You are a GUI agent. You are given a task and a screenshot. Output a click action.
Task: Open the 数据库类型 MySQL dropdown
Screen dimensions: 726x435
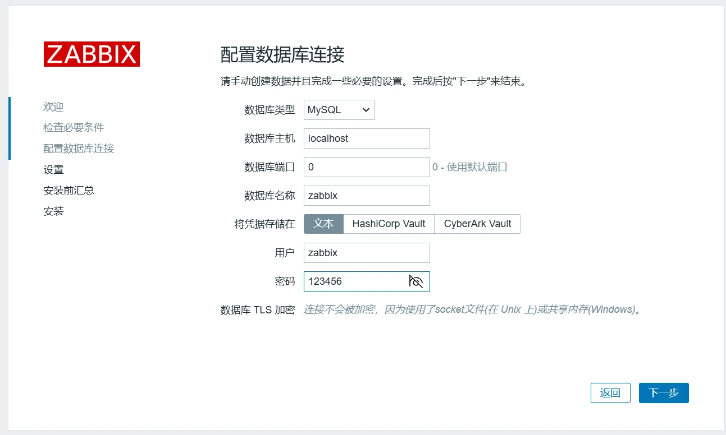click(339, 110)
